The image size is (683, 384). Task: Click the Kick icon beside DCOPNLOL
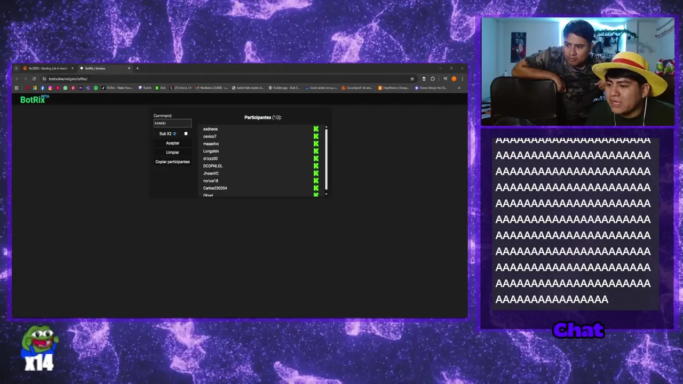coord(316,166)
